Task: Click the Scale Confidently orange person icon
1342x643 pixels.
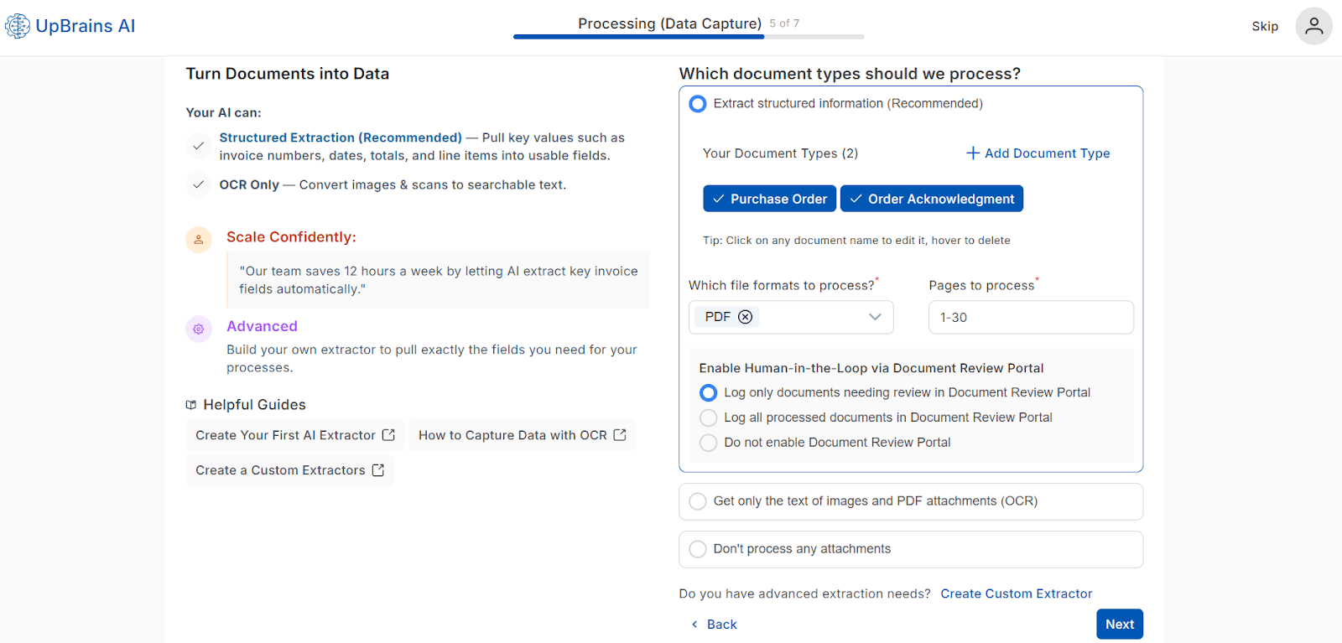Action: (199, 240)
